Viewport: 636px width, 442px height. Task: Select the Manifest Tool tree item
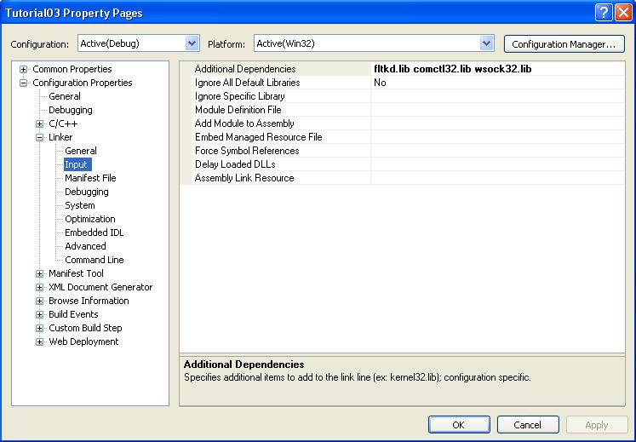tap(77, 273)
